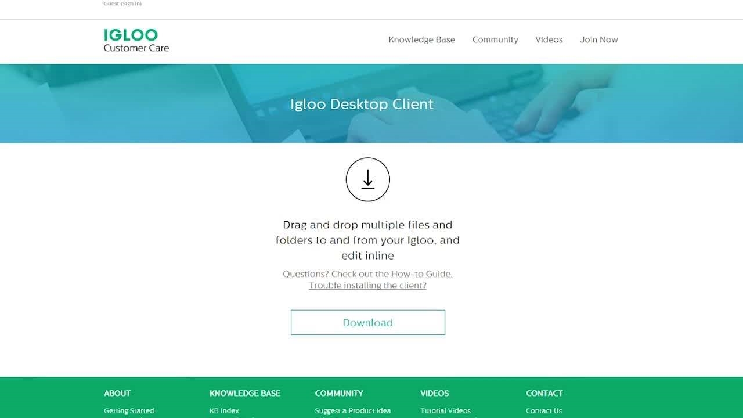This screenshot has height=418, width=743.
Task: Click the Drag and drop description text
Action: [367, 240]
